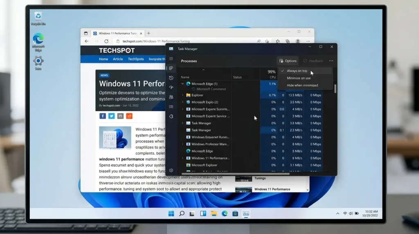Open Performance gauge icon in sidebar
The width and height of the screenshot is (419, 234).
(171, 88)
